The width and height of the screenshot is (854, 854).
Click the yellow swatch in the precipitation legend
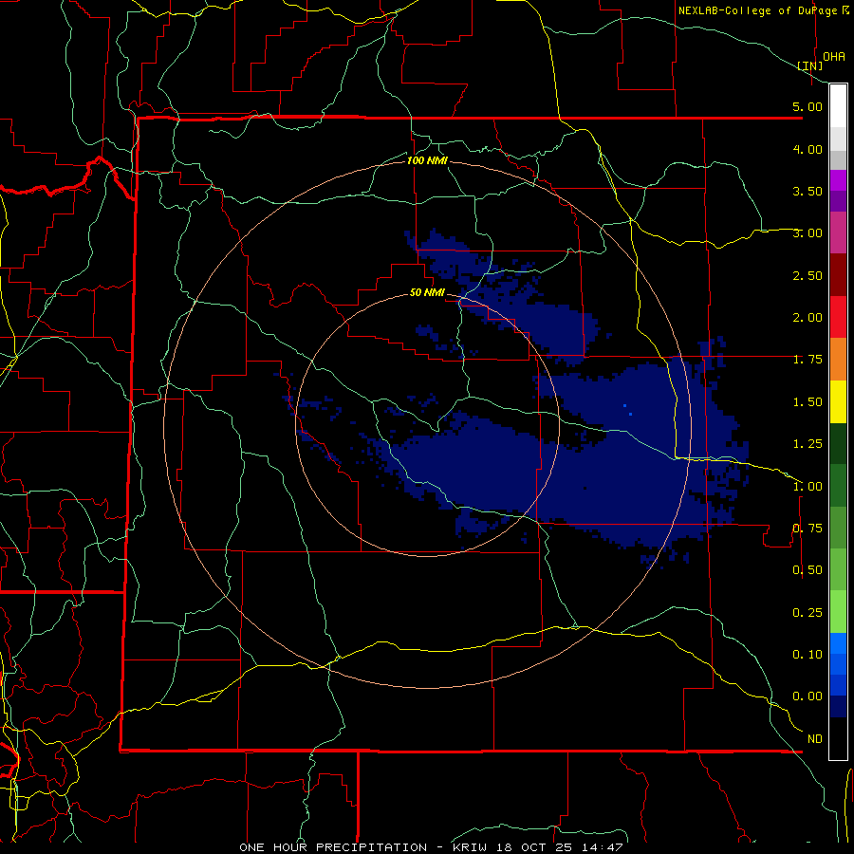tap(838, 401)
